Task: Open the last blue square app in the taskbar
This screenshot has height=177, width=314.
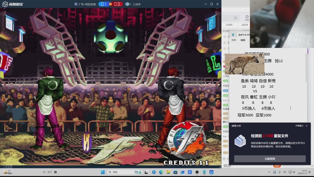Action: coord(212,172)
